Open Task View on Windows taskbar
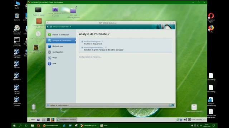 coord(26,126)
